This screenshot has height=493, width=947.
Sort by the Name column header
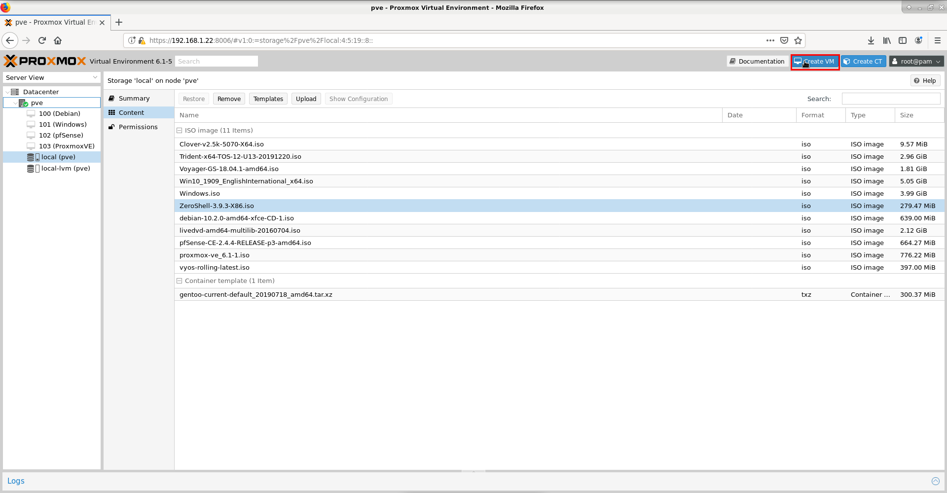(x=448, y=115)
